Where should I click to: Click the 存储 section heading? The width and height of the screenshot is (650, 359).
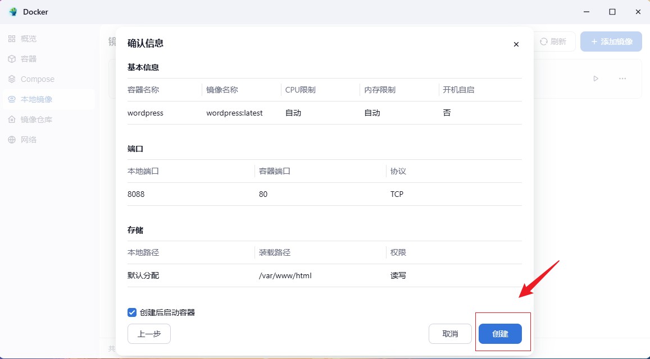[x=135, y=230]
